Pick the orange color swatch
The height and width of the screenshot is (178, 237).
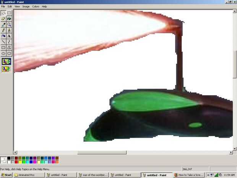pyautogui.click(x=57, y=162)
